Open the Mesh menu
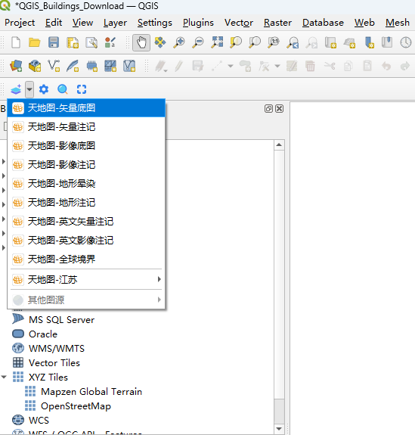 (x=398, y=23)
